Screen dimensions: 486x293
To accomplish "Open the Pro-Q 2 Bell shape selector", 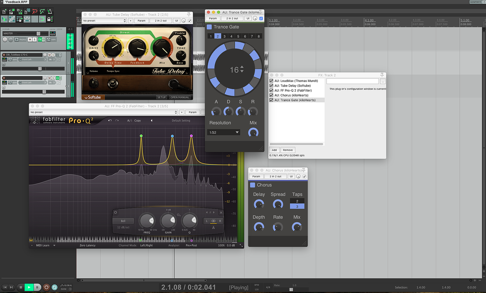I will [123, 221].
